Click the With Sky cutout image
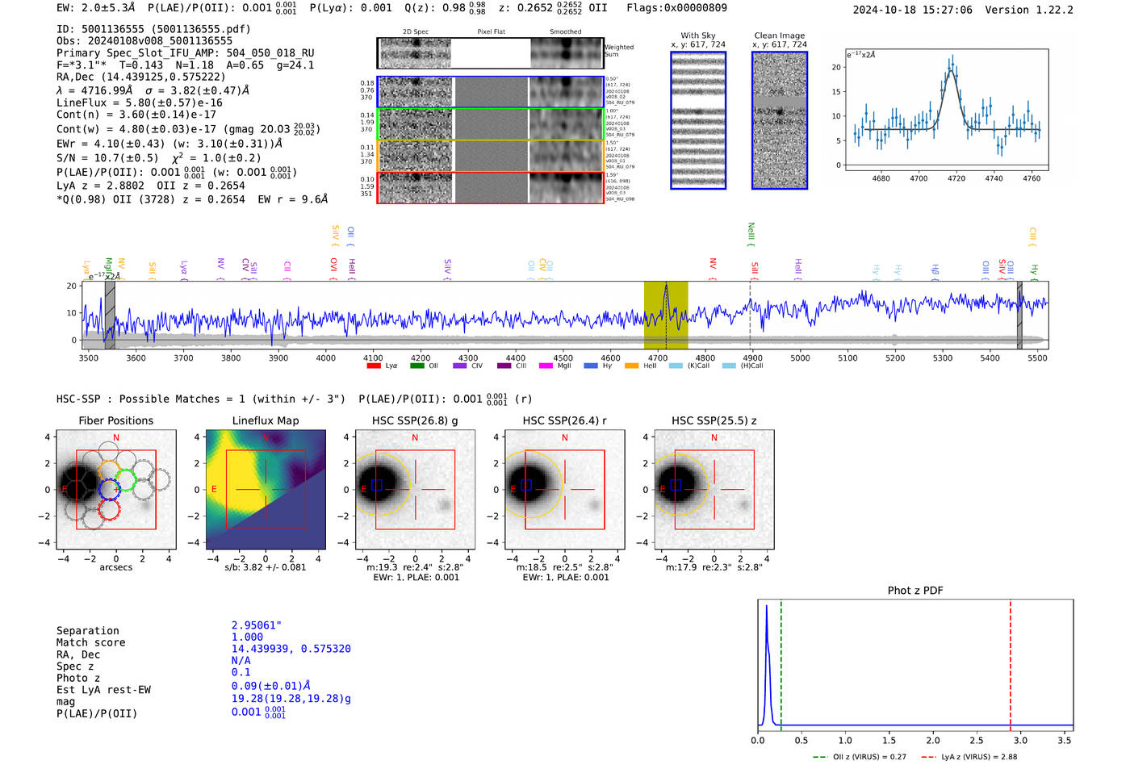1130x769 pixels. 698,120
